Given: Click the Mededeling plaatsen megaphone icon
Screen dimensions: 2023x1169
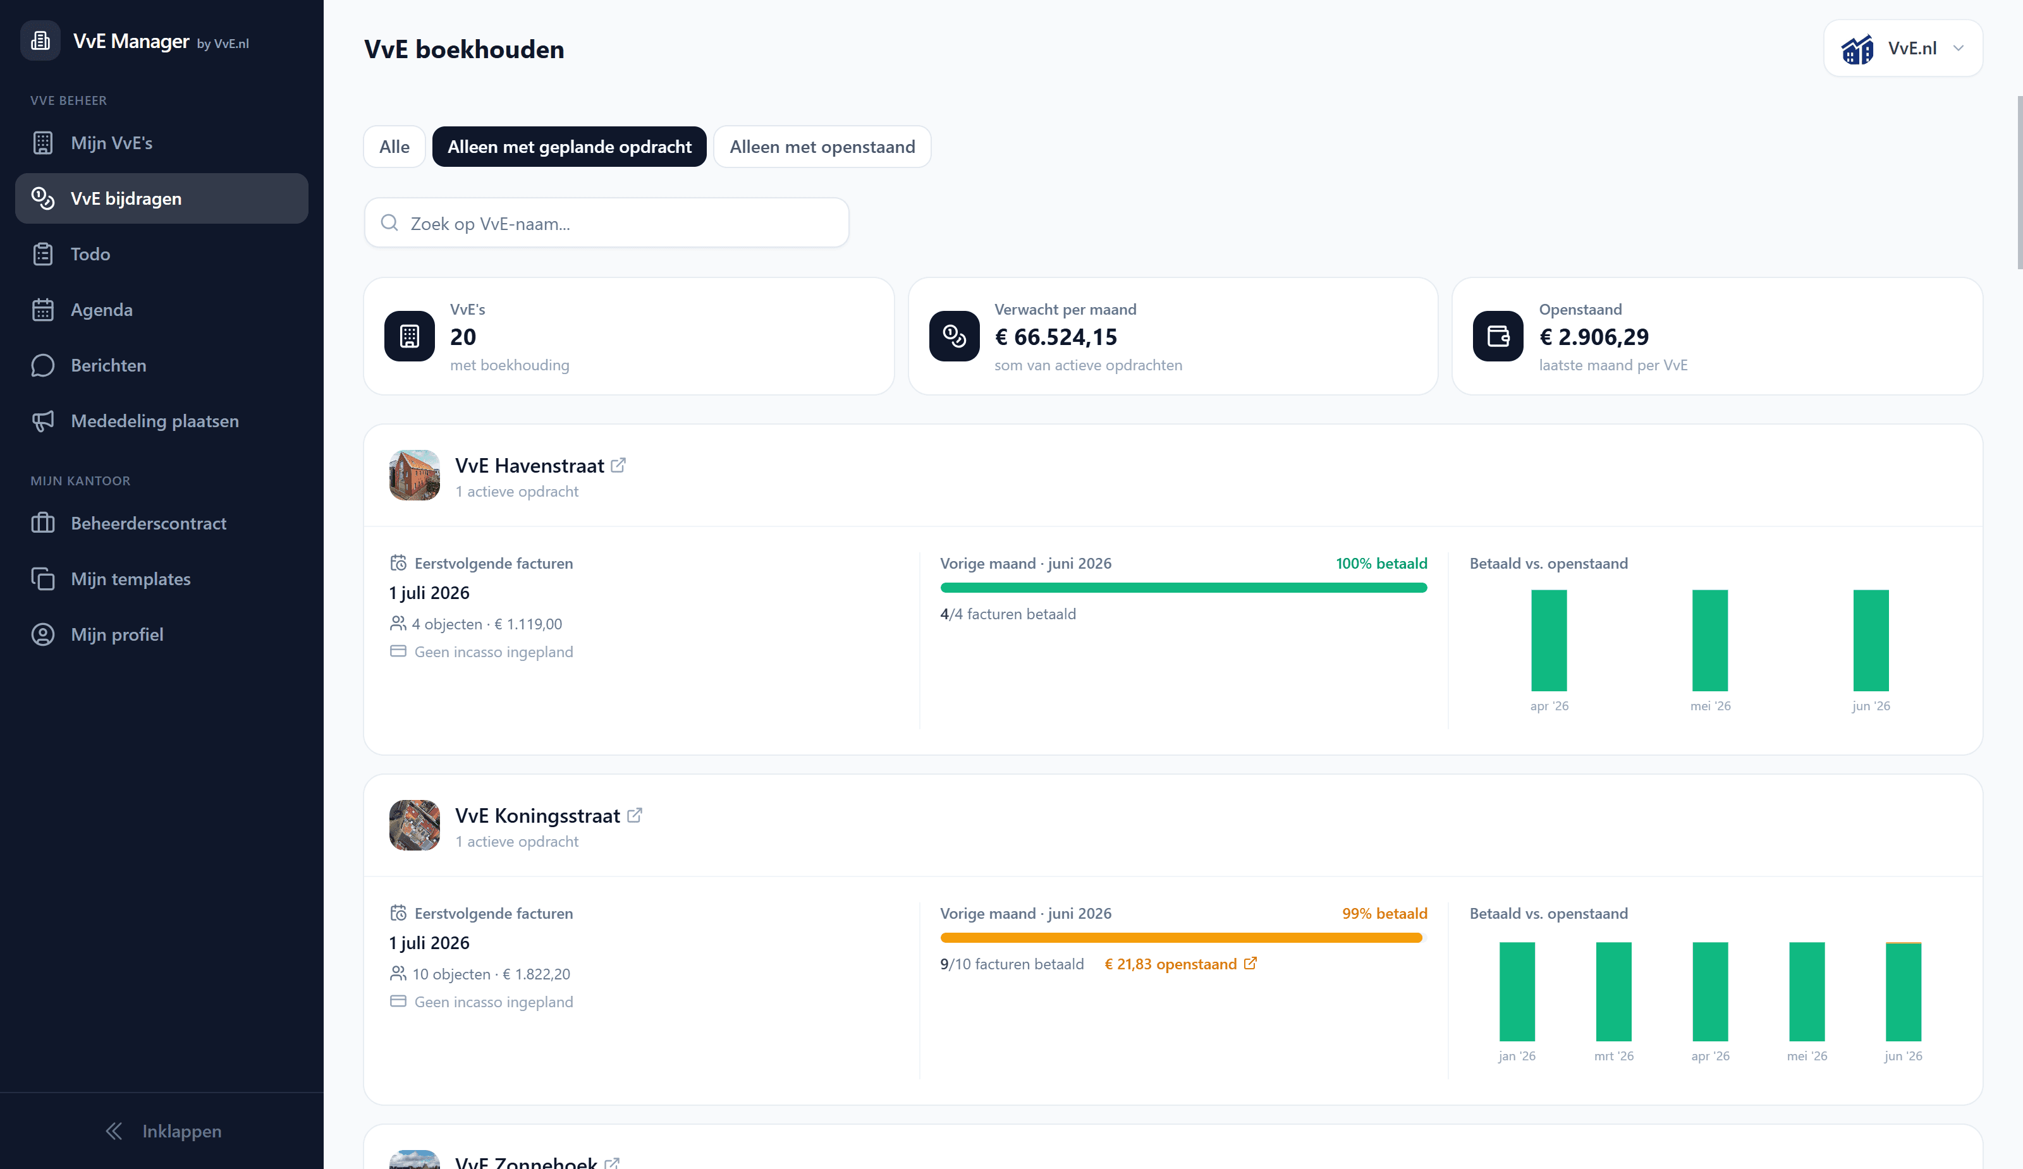Looking at the screenshot, I should (42, 421).
